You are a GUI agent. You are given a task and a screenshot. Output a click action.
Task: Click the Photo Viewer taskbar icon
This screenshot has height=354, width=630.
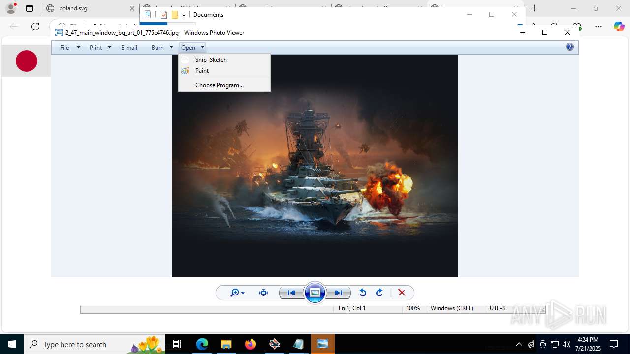[323, 344]
